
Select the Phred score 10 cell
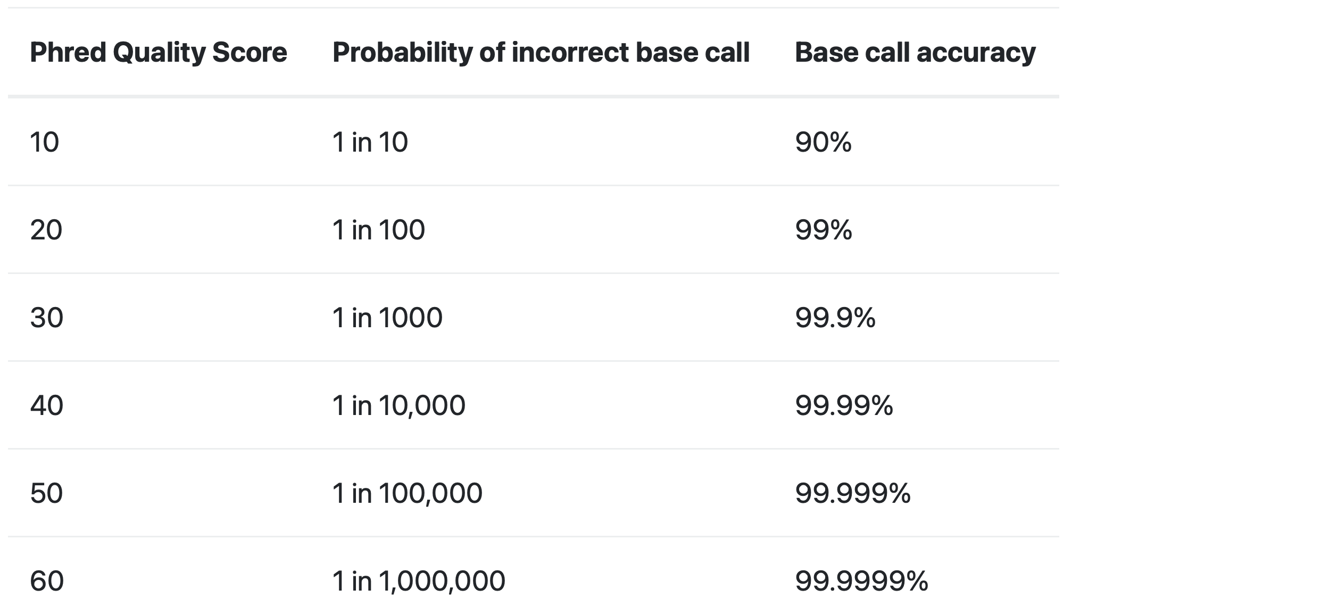pos(45,142)
